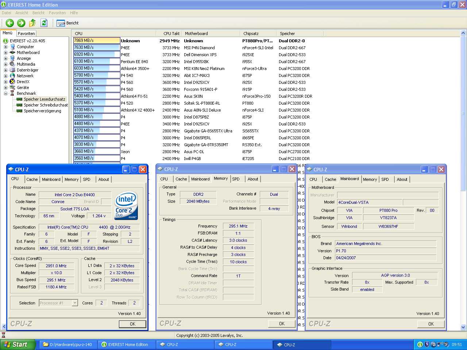Click the EVEREST tray icon in taskbar

tap(420, 345)
